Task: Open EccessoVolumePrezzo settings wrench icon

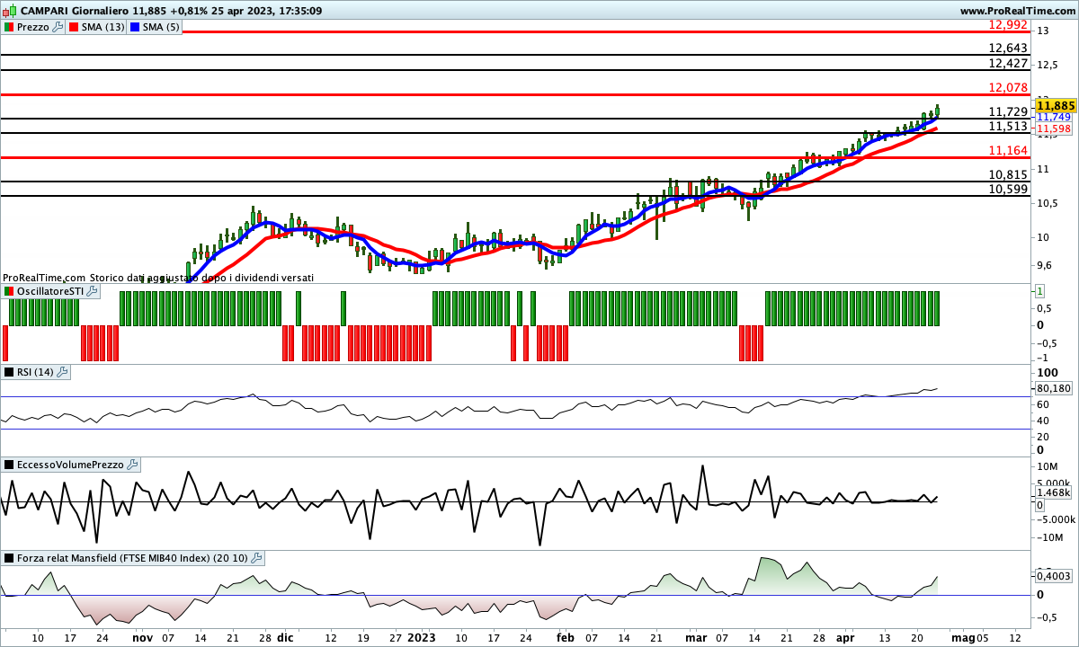Action: (x=132, y=465)
